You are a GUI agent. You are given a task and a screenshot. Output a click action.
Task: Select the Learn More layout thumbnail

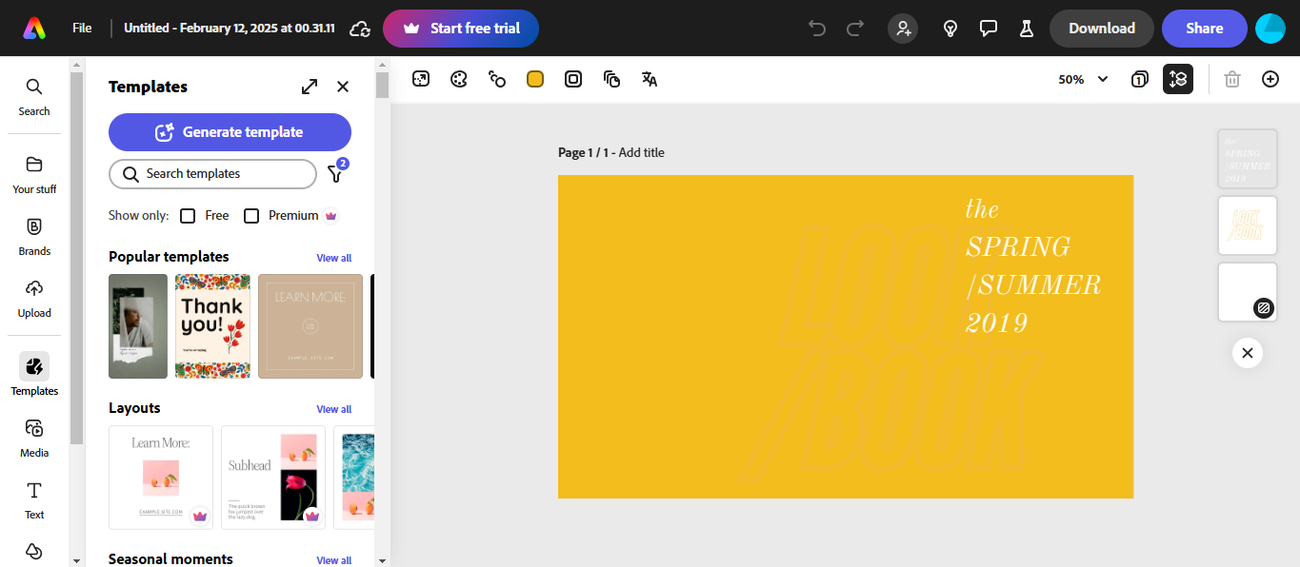coord(161,477)
